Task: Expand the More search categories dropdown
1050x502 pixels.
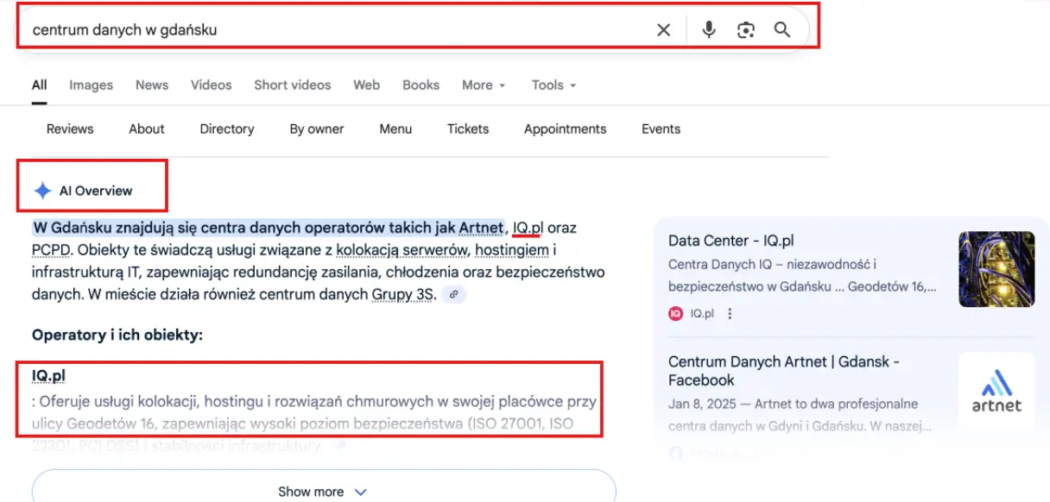Action: 483,85
